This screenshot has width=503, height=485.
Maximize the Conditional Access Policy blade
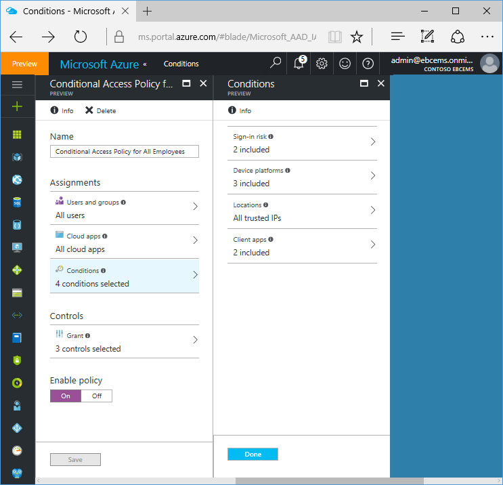186,83
